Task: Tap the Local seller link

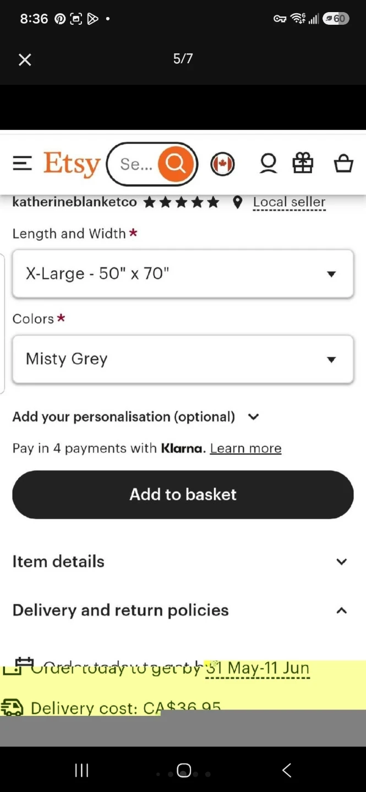Action: pos(289,202)
